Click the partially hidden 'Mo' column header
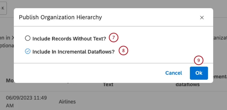227x110 pixels. (x=10, y=80)
